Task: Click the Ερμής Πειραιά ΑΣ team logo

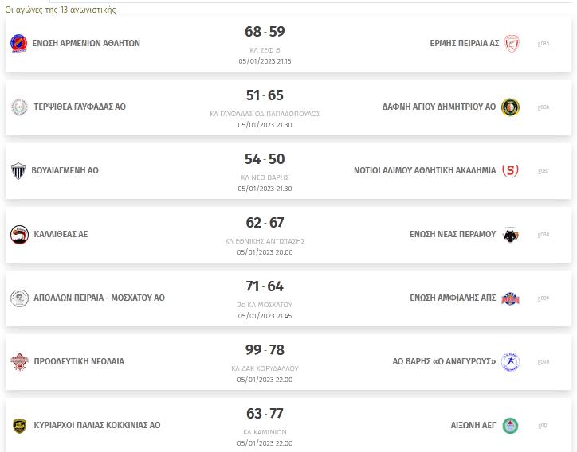Action: tap(512, 43)
